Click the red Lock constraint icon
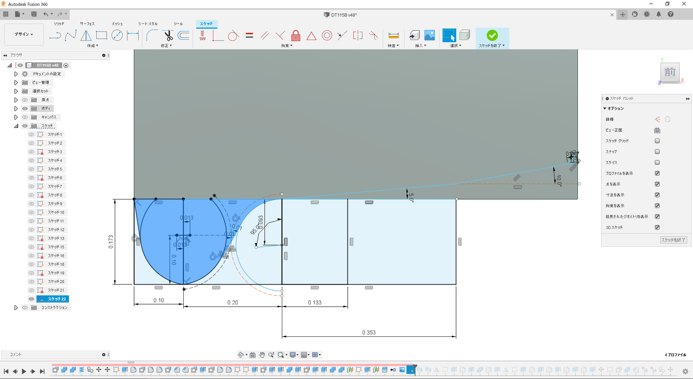Image resolution: width=693 pixels, height=379 pixels. pyautogui.click(x=296, y=36)
